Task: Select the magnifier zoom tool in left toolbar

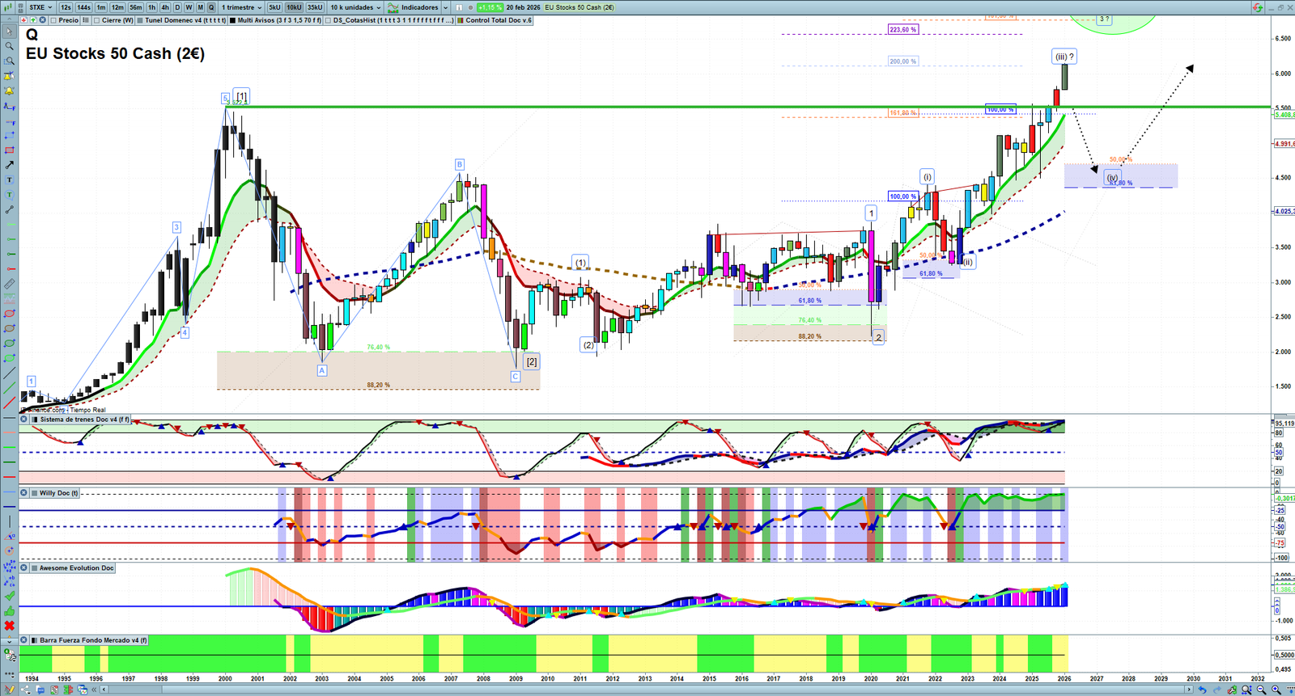Action: (10, 46)
